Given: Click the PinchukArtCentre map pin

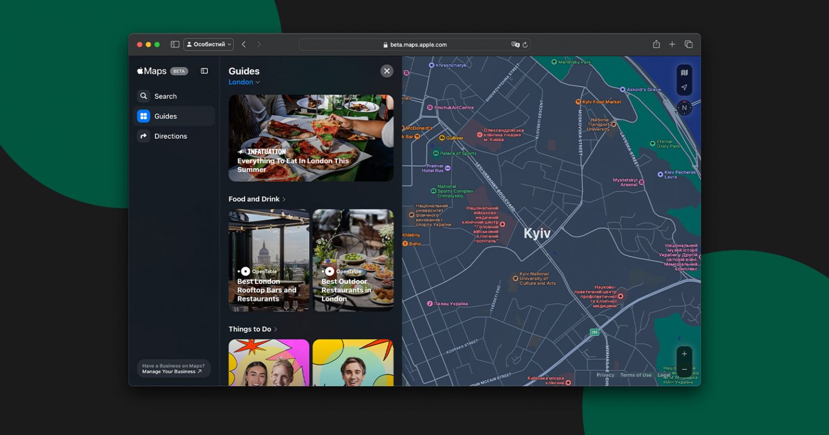Looking at the screenshot, I should 430,107.
